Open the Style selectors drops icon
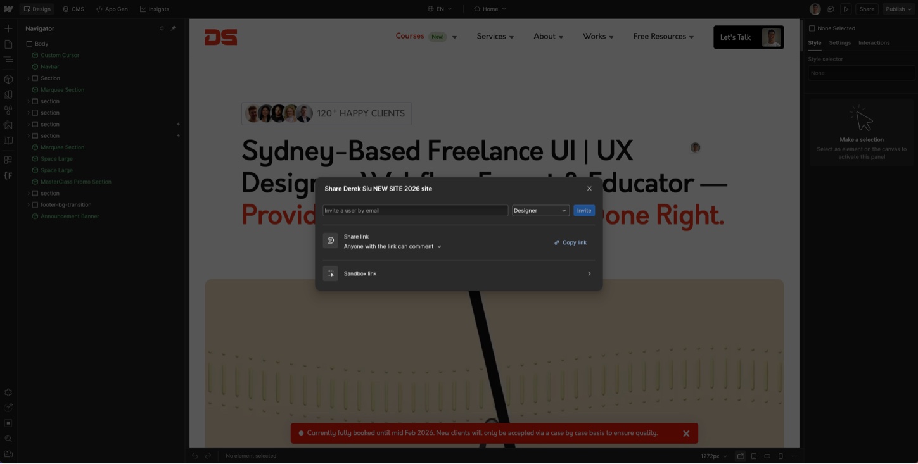Image resolution: width=918 pixels, height=464 pixels. [8, 110]
